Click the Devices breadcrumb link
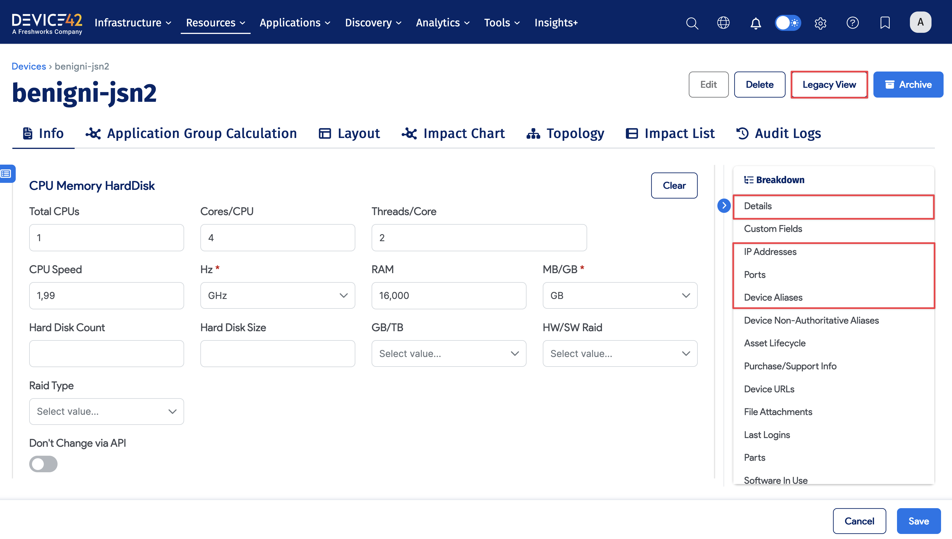 29,66
